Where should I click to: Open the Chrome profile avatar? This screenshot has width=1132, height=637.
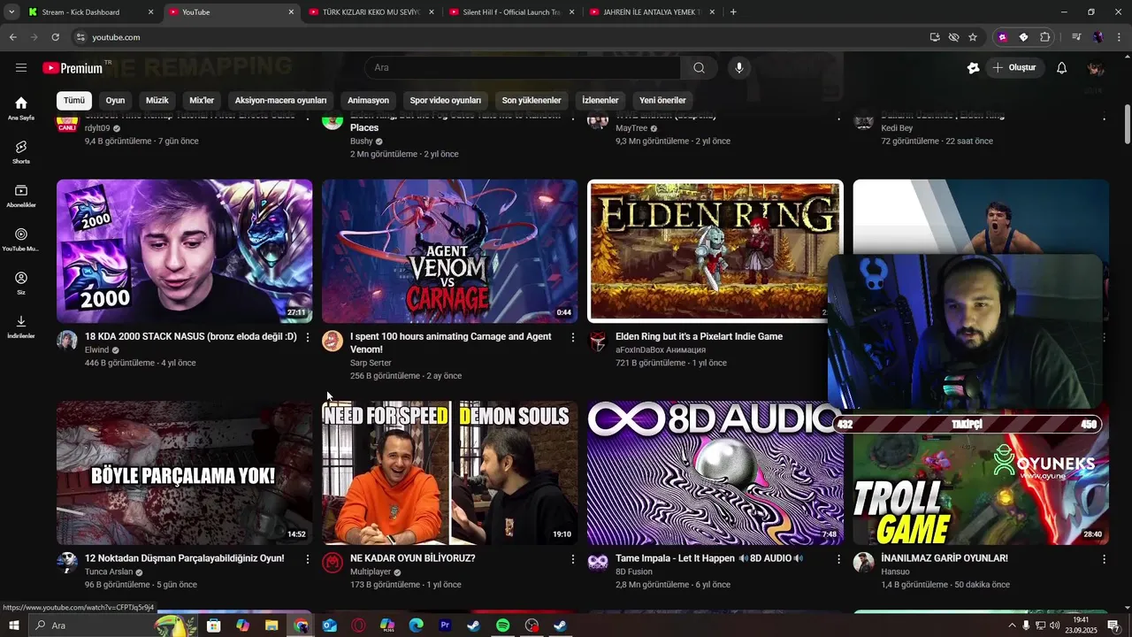pos(1098,37)
